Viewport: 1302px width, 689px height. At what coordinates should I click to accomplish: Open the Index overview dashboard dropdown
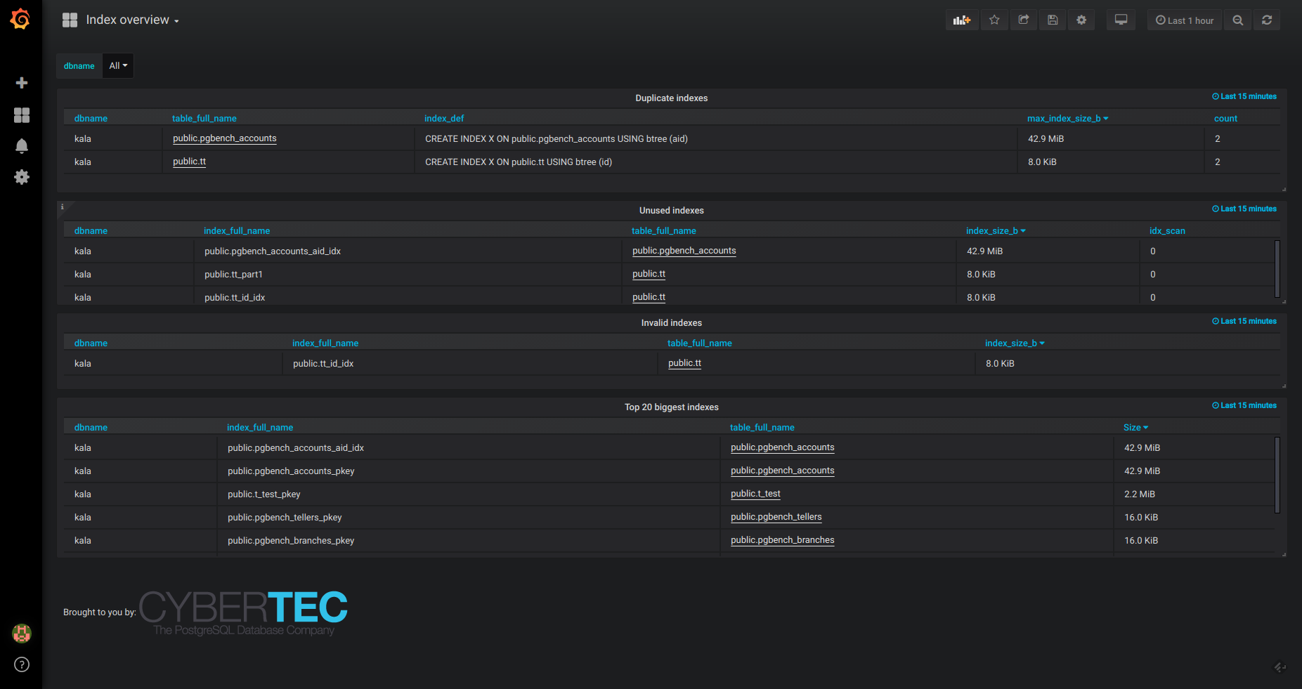point(132,20)
